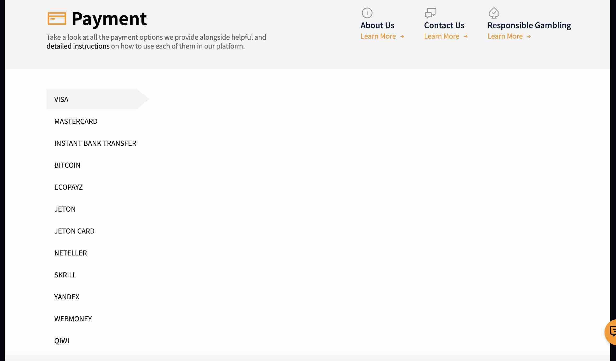Click the About Us info icon
The width and height of the screenshot is (616, 361).
pyautogui.click(x=367, y=13)
